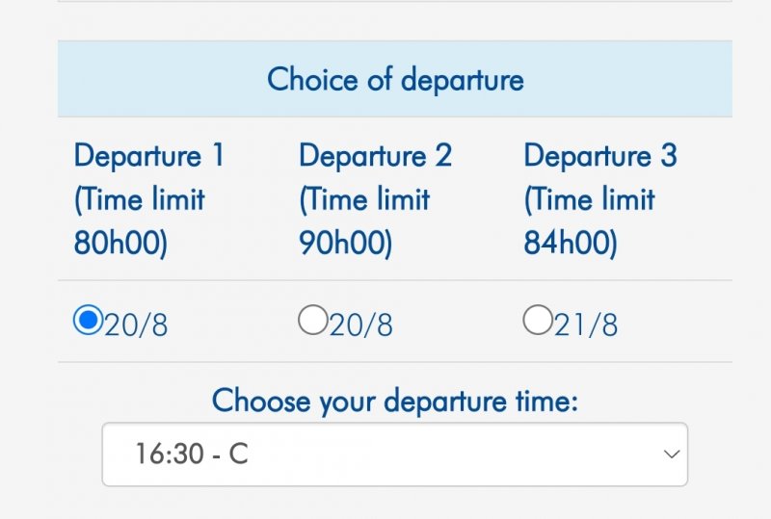Select the Departure 2 radio button

(x=312, y=321)
